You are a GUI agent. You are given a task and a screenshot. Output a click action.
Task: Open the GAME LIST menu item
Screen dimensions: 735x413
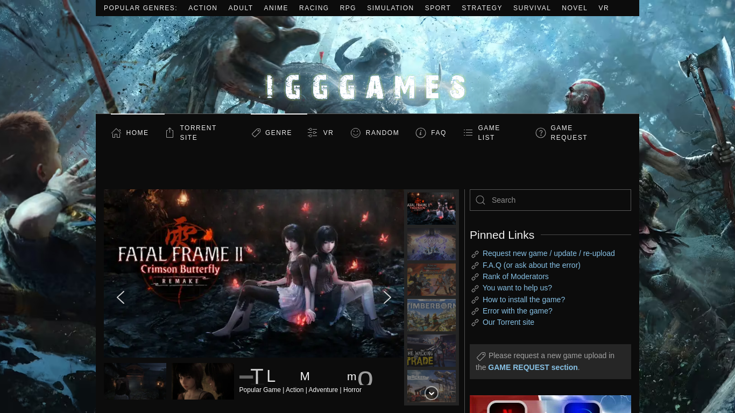pyautogui.click(x=490, y=133)
